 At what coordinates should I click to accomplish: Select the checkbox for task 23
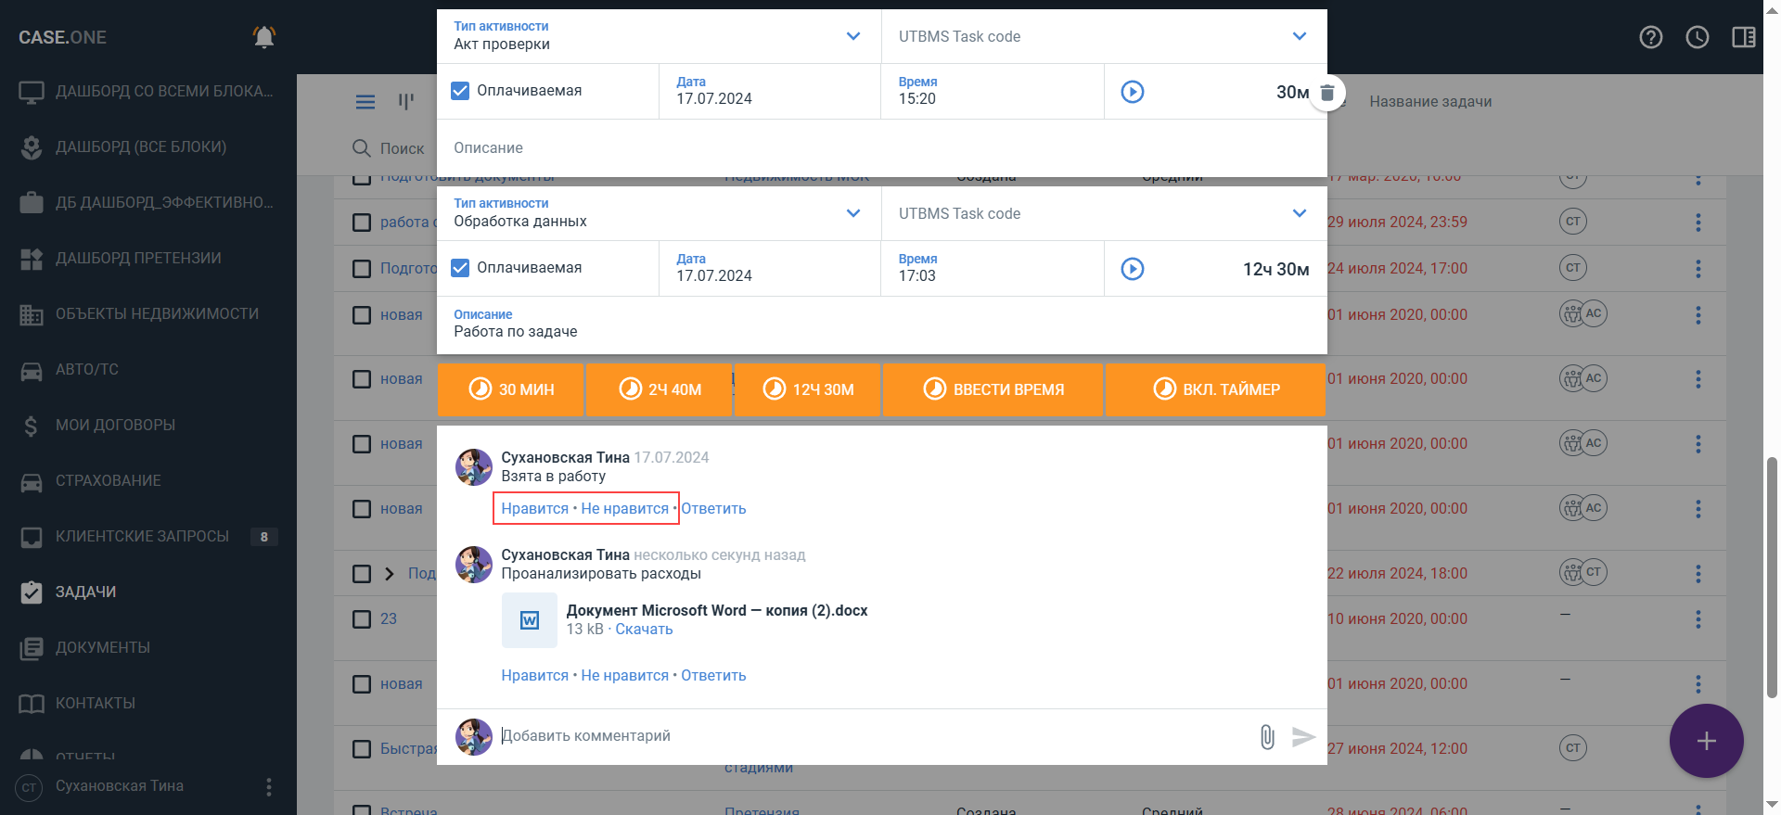tap(362, 618)
